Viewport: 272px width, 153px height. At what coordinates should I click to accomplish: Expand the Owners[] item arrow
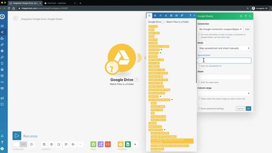pyautogui.click(x=160, y=96)
